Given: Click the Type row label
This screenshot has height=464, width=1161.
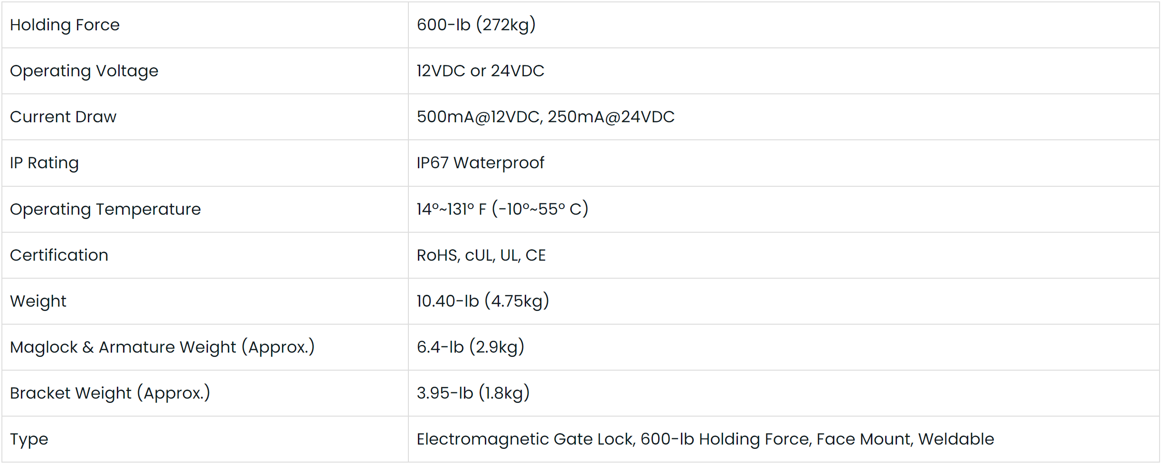Looking at the screenshot, I should pyautogui.click(x=29, y=439).
